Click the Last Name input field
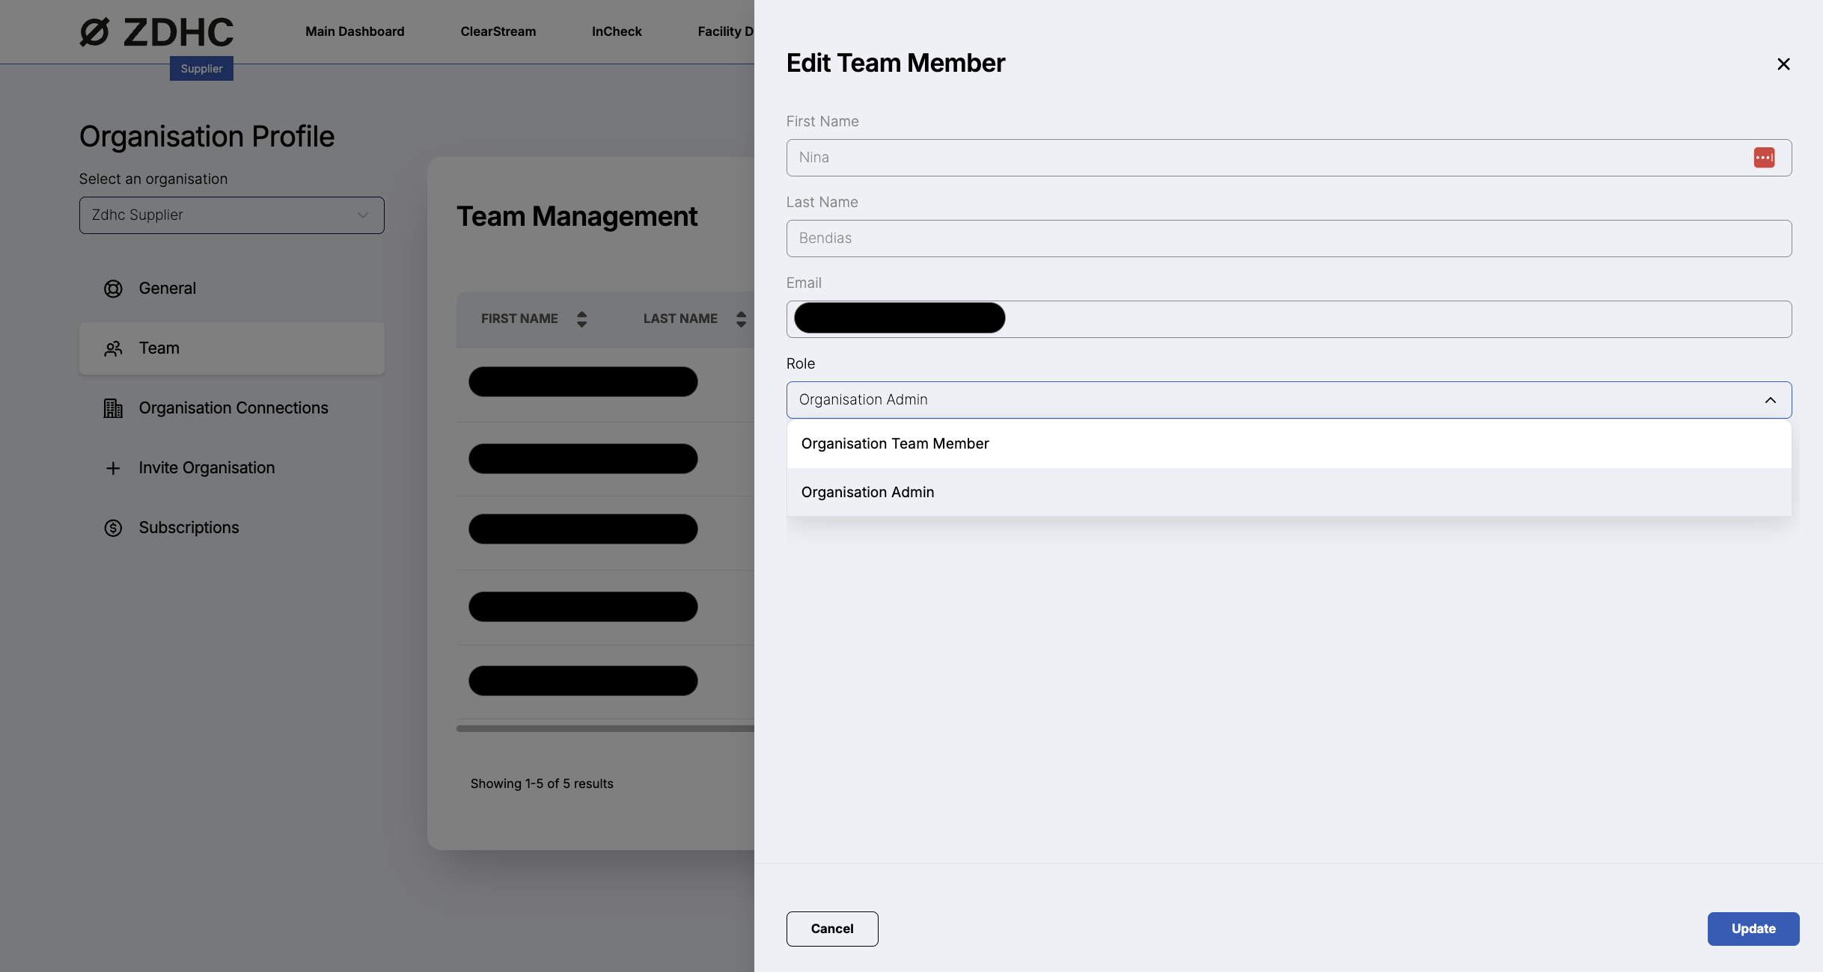Screen dimensions: 1823x972 coord(1289,239)
